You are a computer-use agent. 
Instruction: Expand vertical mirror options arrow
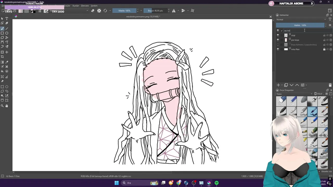pos(188,11)
